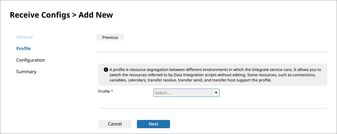Image resolution: width=337 pixels, height=134 pixels.
Task: Proceed with the Next button
Action: (153, 124)
